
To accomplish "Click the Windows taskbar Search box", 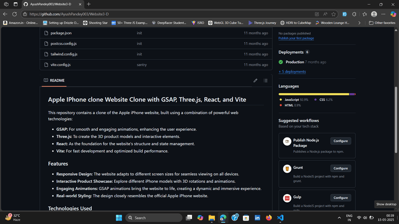I will (x=154, y=218).
